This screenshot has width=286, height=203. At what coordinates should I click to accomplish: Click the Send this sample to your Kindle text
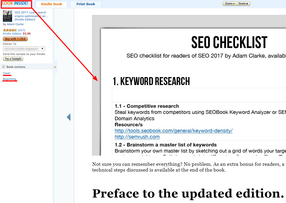tap(24, 54)
